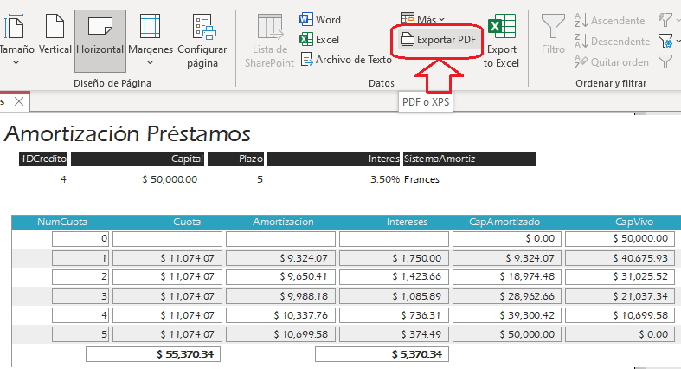Close the open report tab
681x369 pixels.
pos(19,102)
